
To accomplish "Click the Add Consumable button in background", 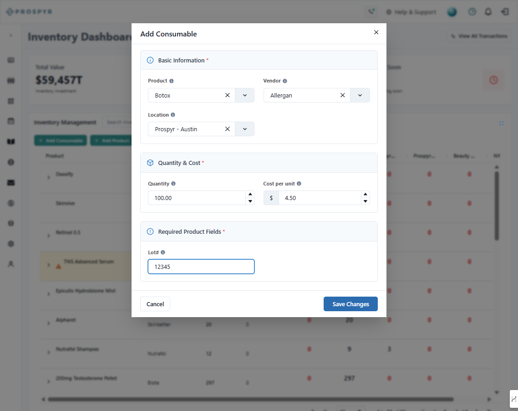I will point(61,140).
